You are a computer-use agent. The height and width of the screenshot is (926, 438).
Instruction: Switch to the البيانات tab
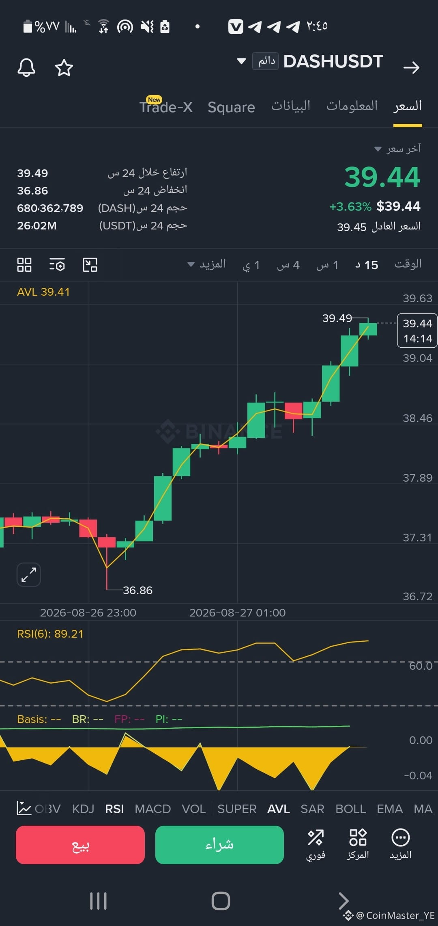coord(291,106)
